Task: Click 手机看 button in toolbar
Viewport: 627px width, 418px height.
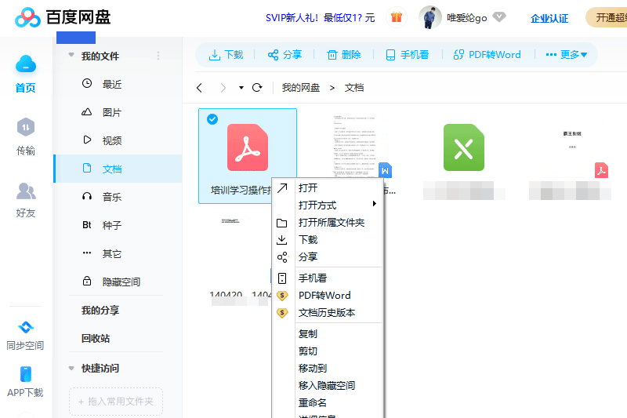Action: [x=408, y=55]
